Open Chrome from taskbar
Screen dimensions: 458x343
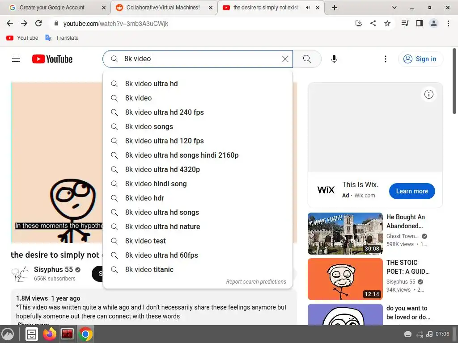85,334
